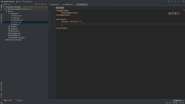
Task: Change the UTF-8 file encoding in status bar
Action: [175, 103]
